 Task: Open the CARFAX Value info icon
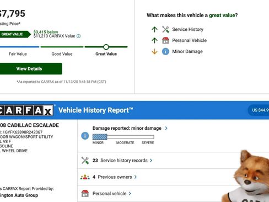pyautogui.click(x=78, y=36)
